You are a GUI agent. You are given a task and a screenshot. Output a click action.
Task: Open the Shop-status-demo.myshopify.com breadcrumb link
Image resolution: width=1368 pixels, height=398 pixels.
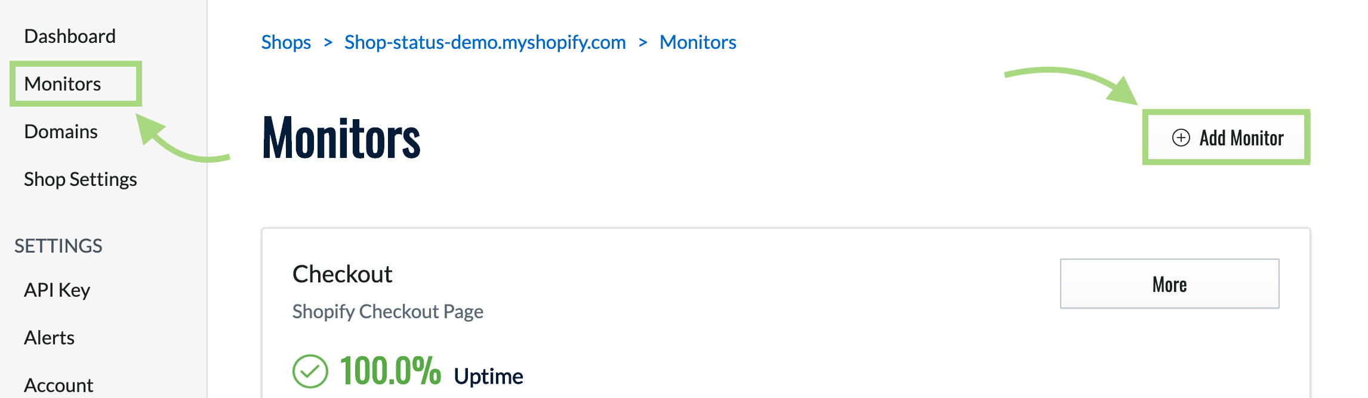click(x=485, y=42)
